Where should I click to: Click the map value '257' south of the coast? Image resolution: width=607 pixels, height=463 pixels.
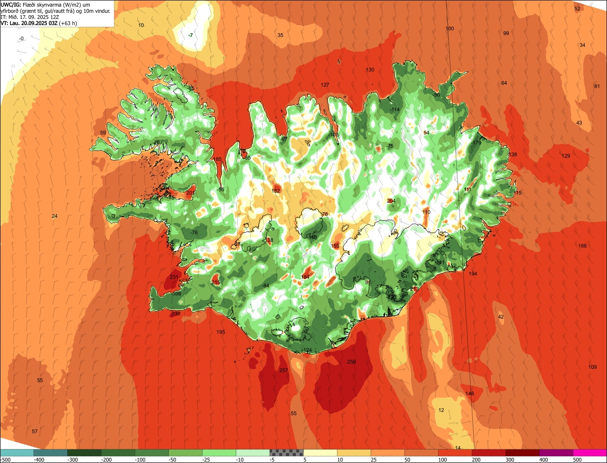point(284,370)
